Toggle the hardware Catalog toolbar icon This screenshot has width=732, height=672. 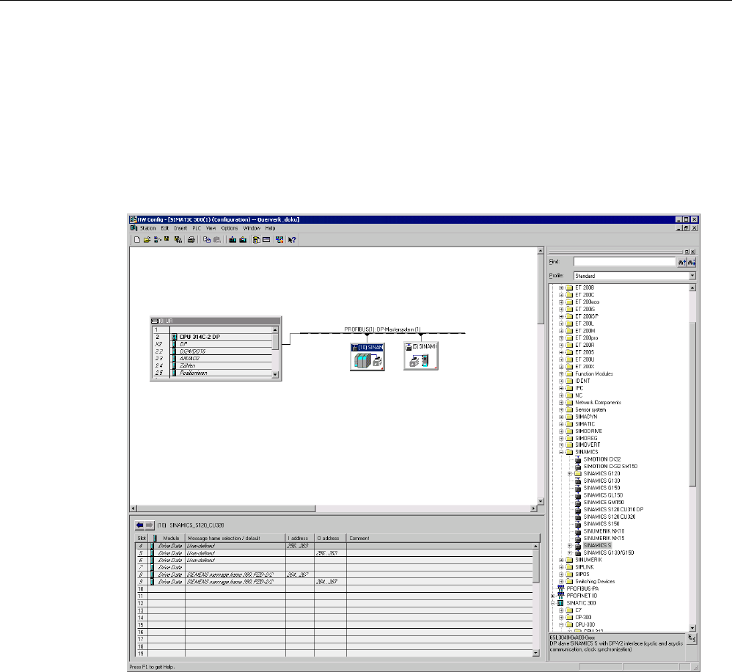(256, 240)
